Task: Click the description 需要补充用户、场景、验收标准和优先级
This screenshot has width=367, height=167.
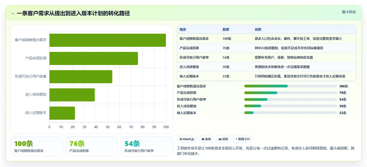Action: (x=284, y=58)
